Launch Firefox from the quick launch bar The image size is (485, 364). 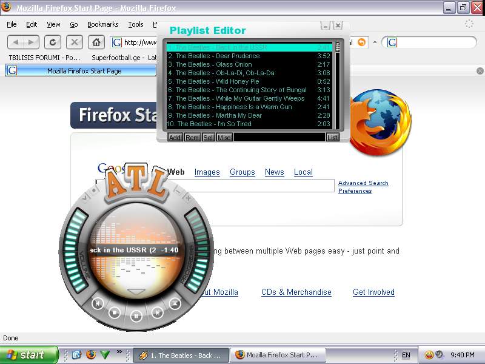tap(91, 355)
